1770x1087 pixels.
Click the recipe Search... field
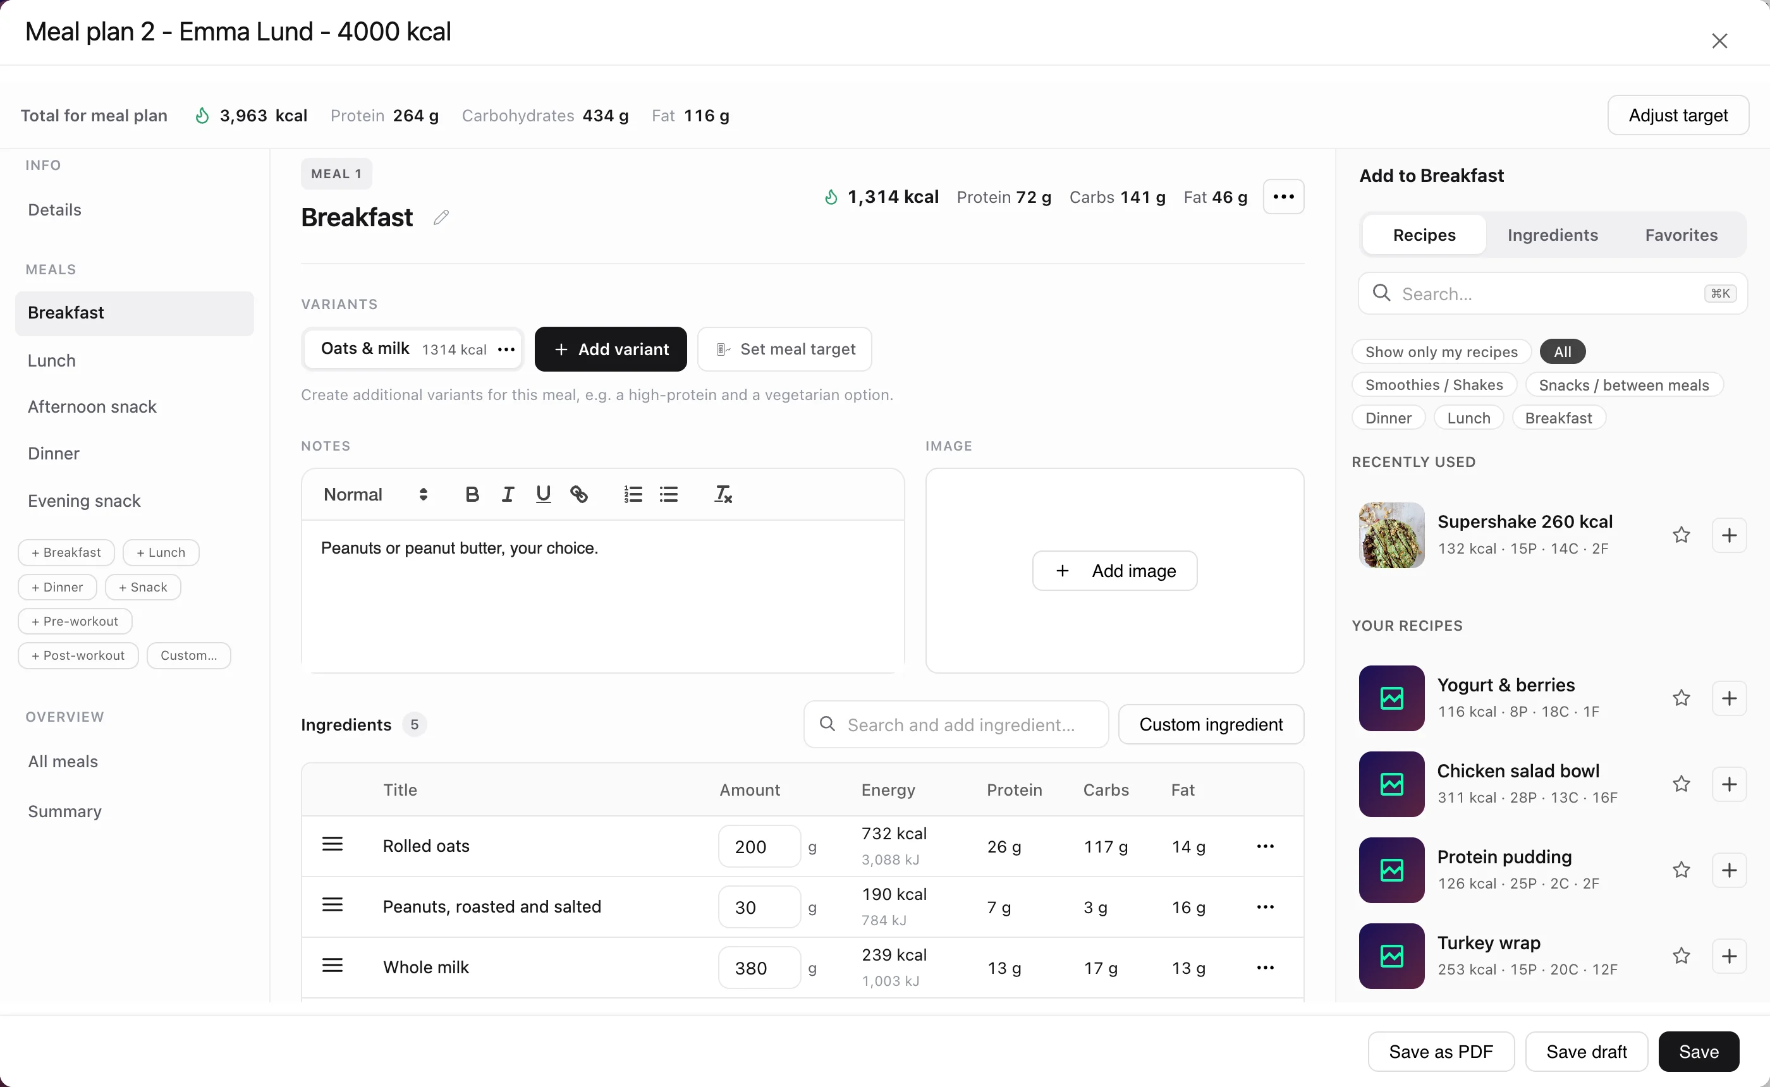tap(1552, 293)
